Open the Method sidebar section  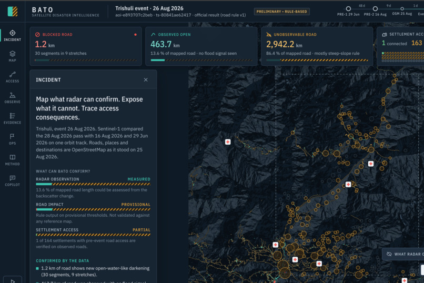tap(13, 160)
